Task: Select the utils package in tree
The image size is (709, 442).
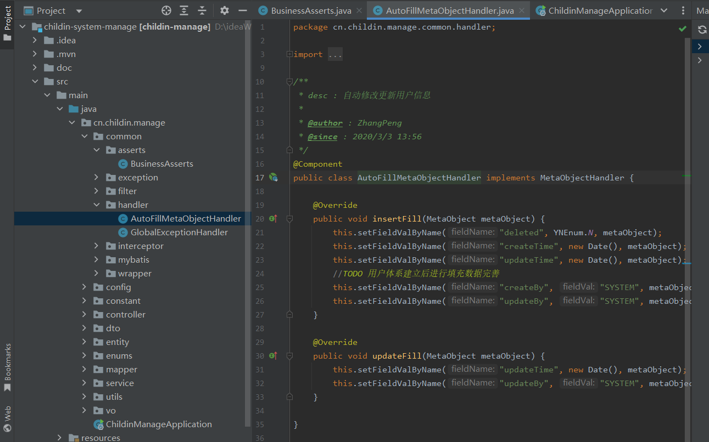Action: [x=114, y=397]
